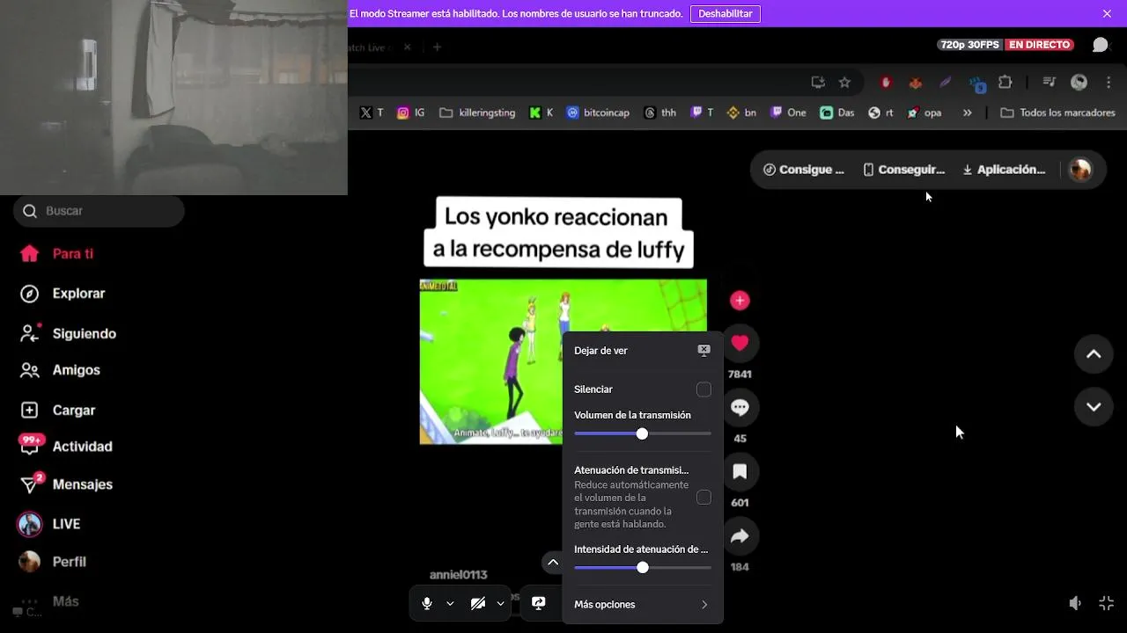The width and height of the screenshot is (1127, 633).
Task: Open Perfil page
Action: 53,562
